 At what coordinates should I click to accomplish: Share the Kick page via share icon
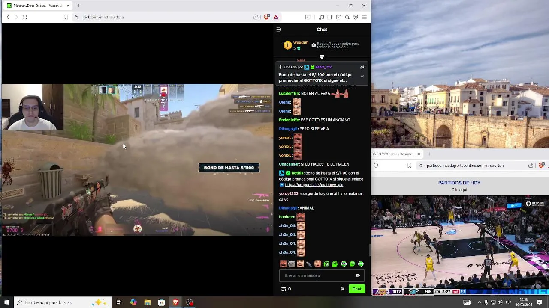pyautogui.click(x=256, y=17)
